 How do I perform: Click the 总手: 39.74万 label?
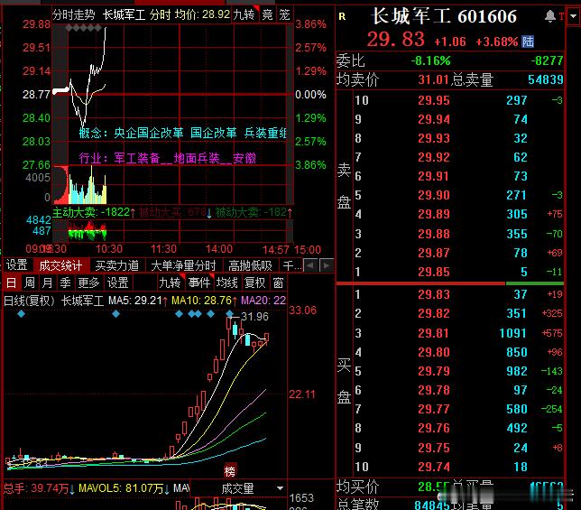click(x=36, y=488)
